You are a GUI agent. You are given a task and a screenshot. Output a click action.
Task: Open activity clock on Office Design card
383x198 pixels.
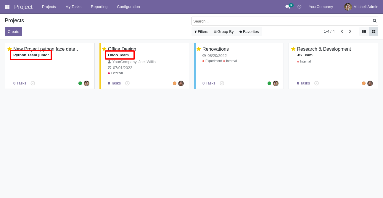pos(127,83)
